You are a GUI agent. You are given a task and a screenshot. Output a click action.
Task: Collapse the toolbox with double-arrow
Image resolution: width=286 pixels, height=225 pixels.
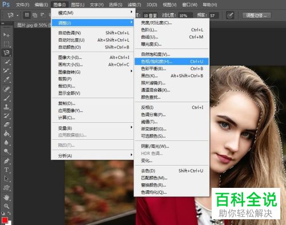click(x=3, y=23)
